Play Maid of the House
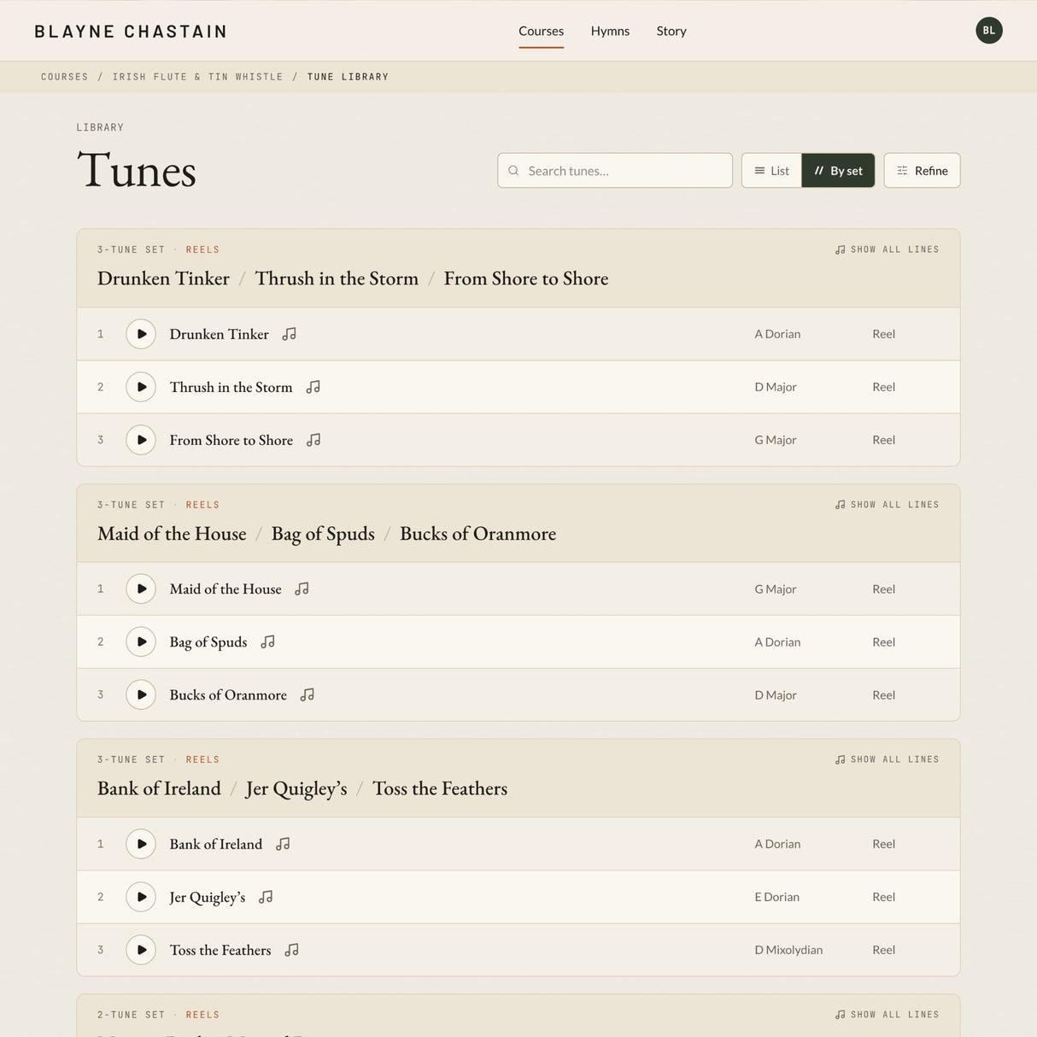 point(141,589)
